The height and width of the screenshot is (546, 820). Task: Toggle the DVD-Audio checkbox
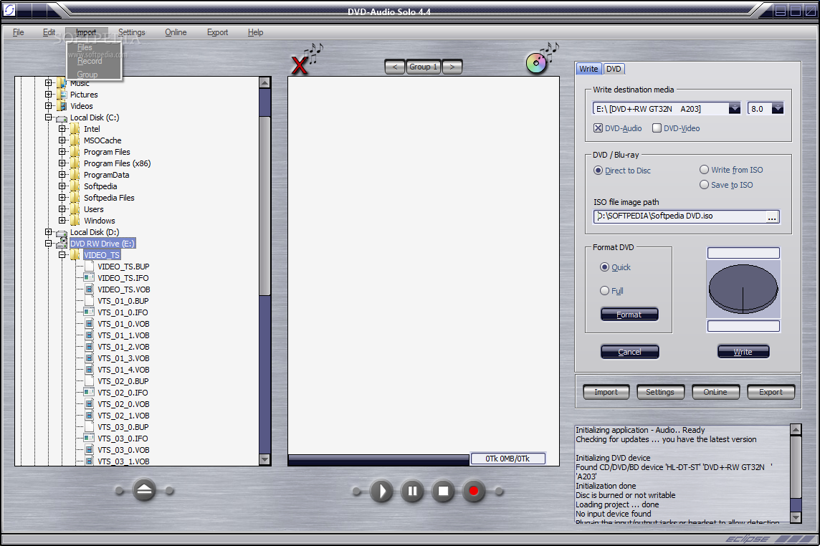pos(598,128)
